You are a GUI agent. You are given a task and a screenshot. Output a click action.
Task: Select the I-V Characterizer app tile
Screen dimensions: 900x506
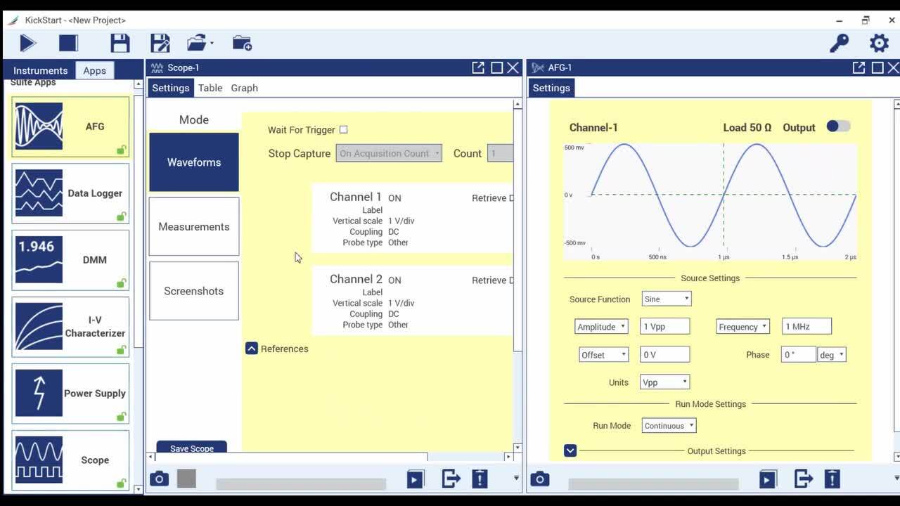click(70, 327)
